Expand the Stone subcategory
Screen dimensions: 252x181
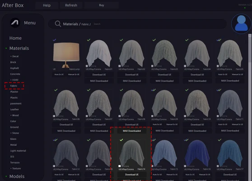click(x=14, y=133)
